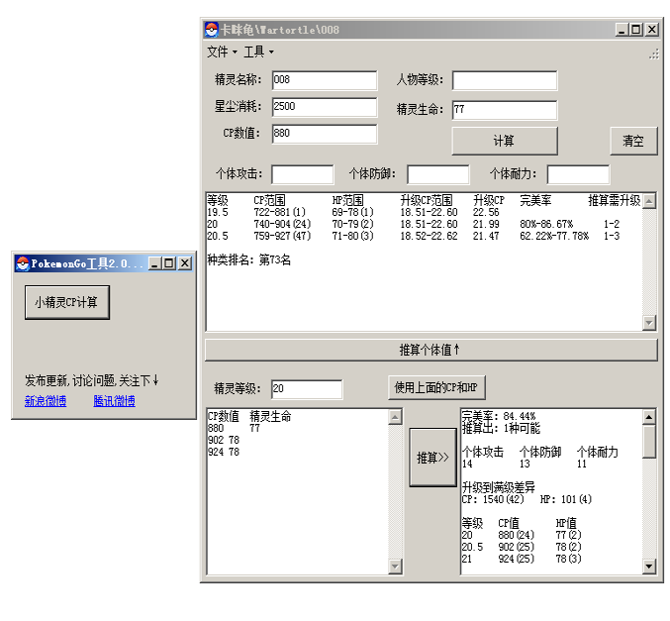Focus the 个体防御 input box

coord(438,174)
